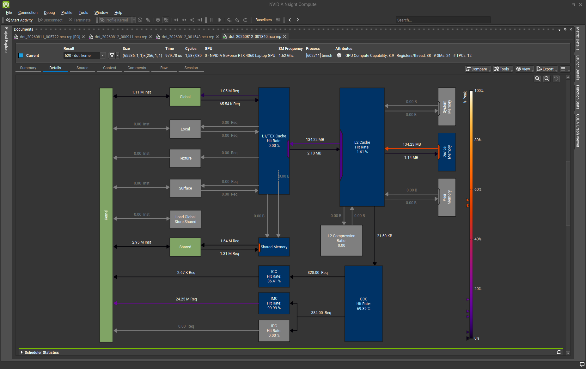This screenshot has height=369, width=586.
Task: Click the vertical scrollbar of Details page
Action: (568, 193)
